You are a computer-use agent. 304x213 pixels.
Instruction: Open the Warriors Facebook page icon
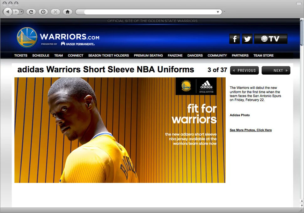click(235, 39)
